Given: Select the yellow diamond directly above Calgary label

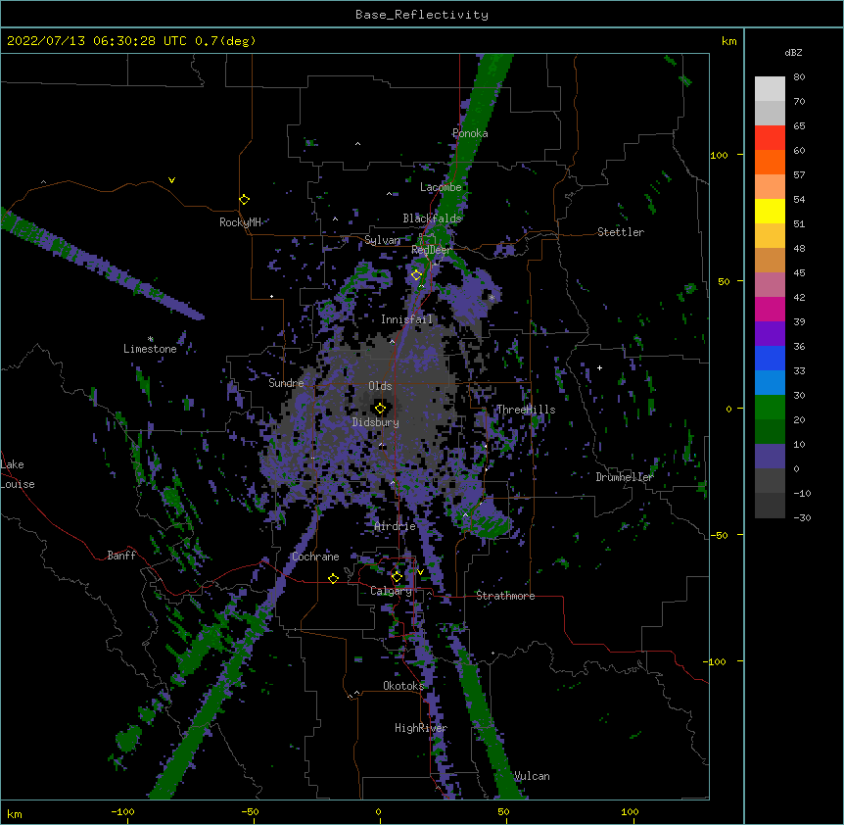Looking at the screenshot, I should (x=397, y=577).
